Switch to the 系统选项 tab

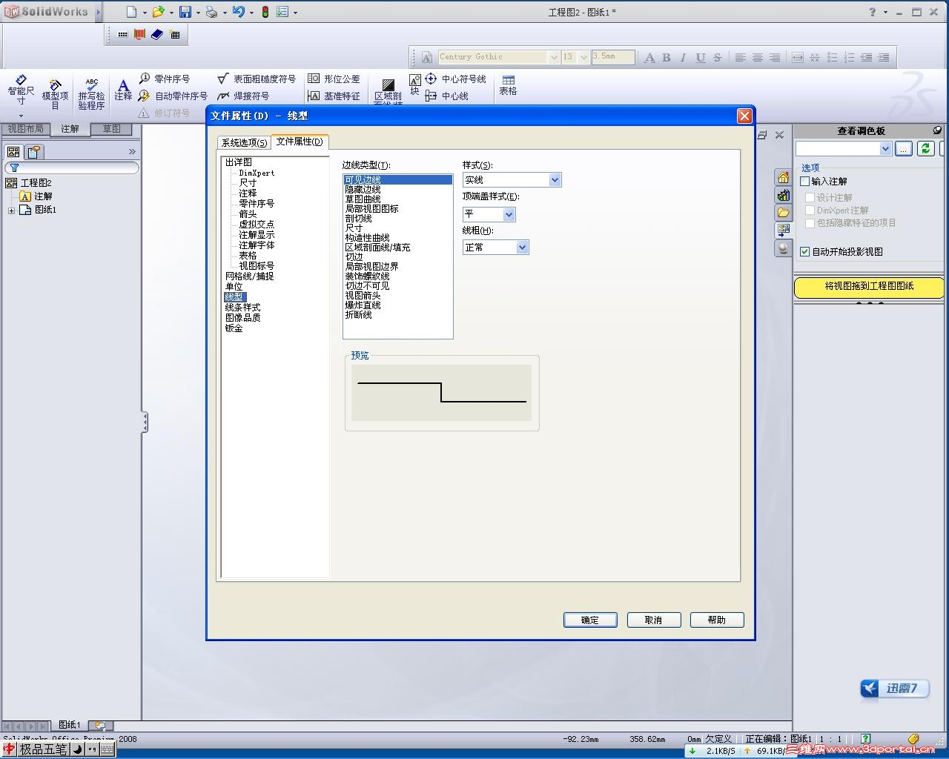(x=244, y=142)
